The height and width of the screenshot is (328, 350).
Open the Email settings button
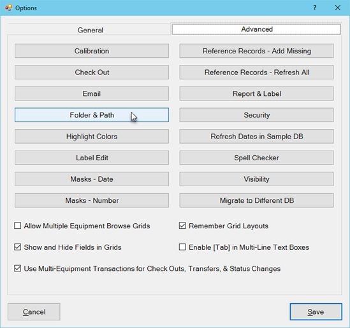[x=92, y=93]
